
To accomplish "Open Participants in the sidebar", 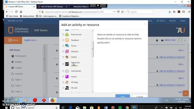I will click(x=19, y=56).
